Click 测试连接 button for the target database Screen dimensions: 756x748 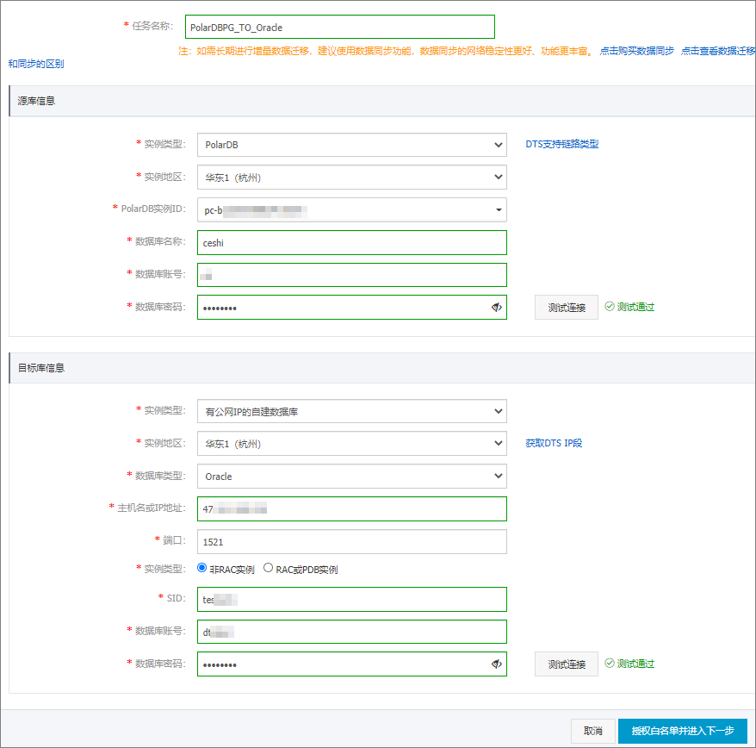tap(567, 664)
